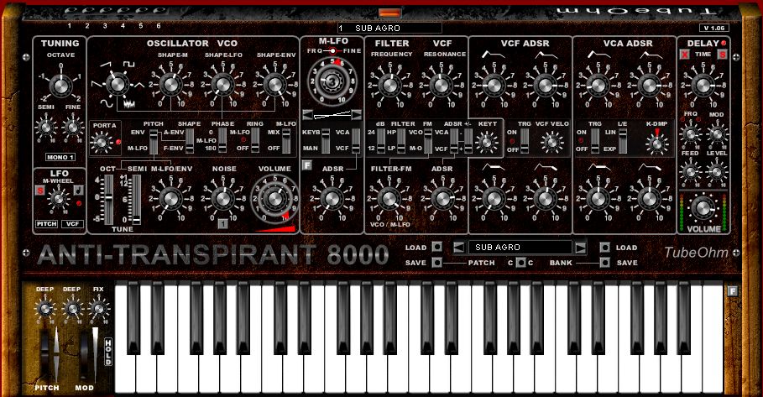The height and width of the screenshot is (397, 763).
Task: Click the SHAPE-LFO knob
Action: [223, 85]
